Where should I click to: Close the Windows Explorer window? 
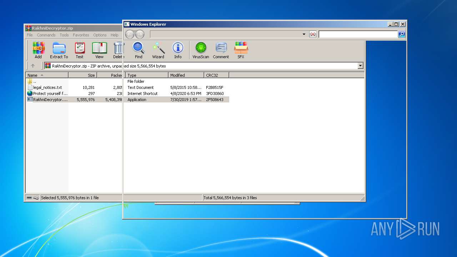click(403, 24)
